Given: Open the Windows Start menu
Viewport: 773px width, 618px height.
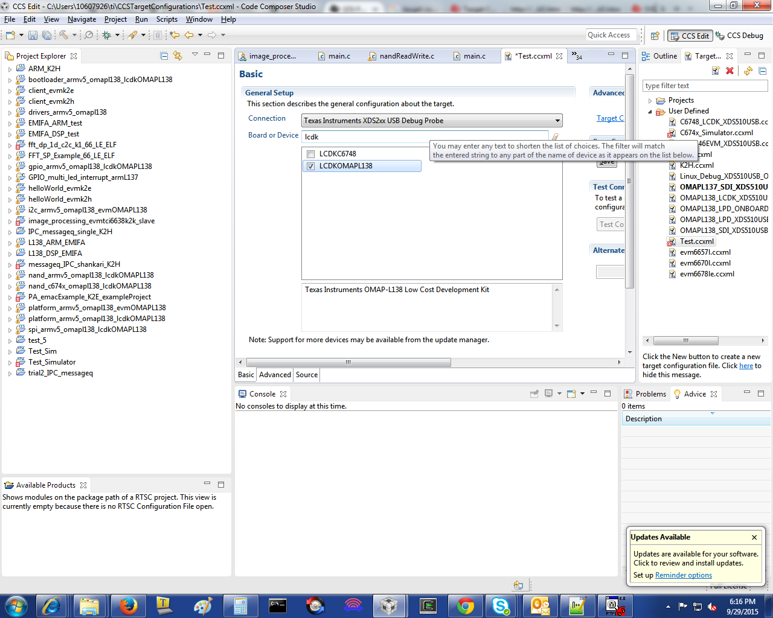Looking at the screenshot, I should tap(16, 605).
